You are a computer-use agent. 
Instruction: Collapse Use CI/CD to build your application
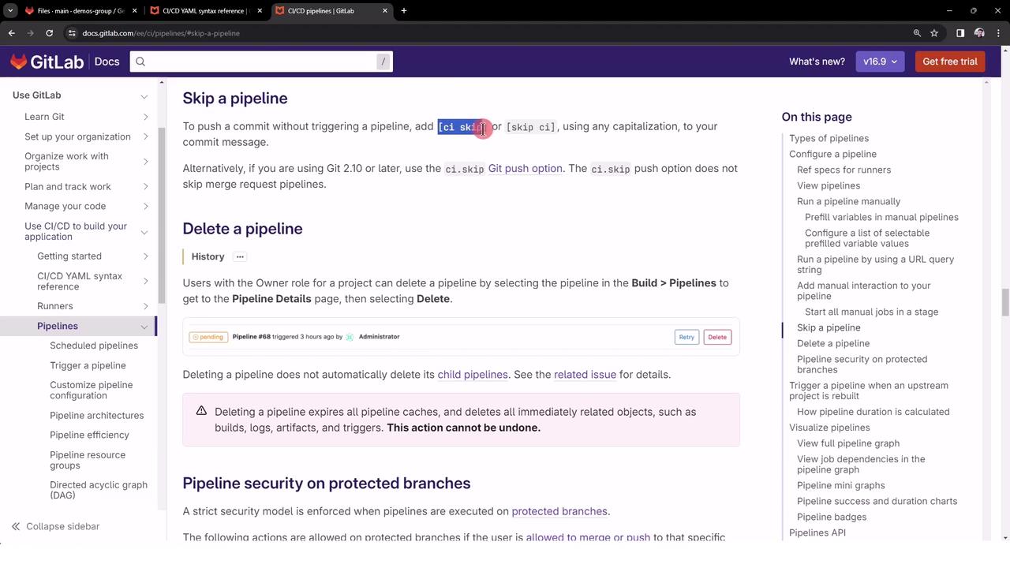click(x=144, y=232)
